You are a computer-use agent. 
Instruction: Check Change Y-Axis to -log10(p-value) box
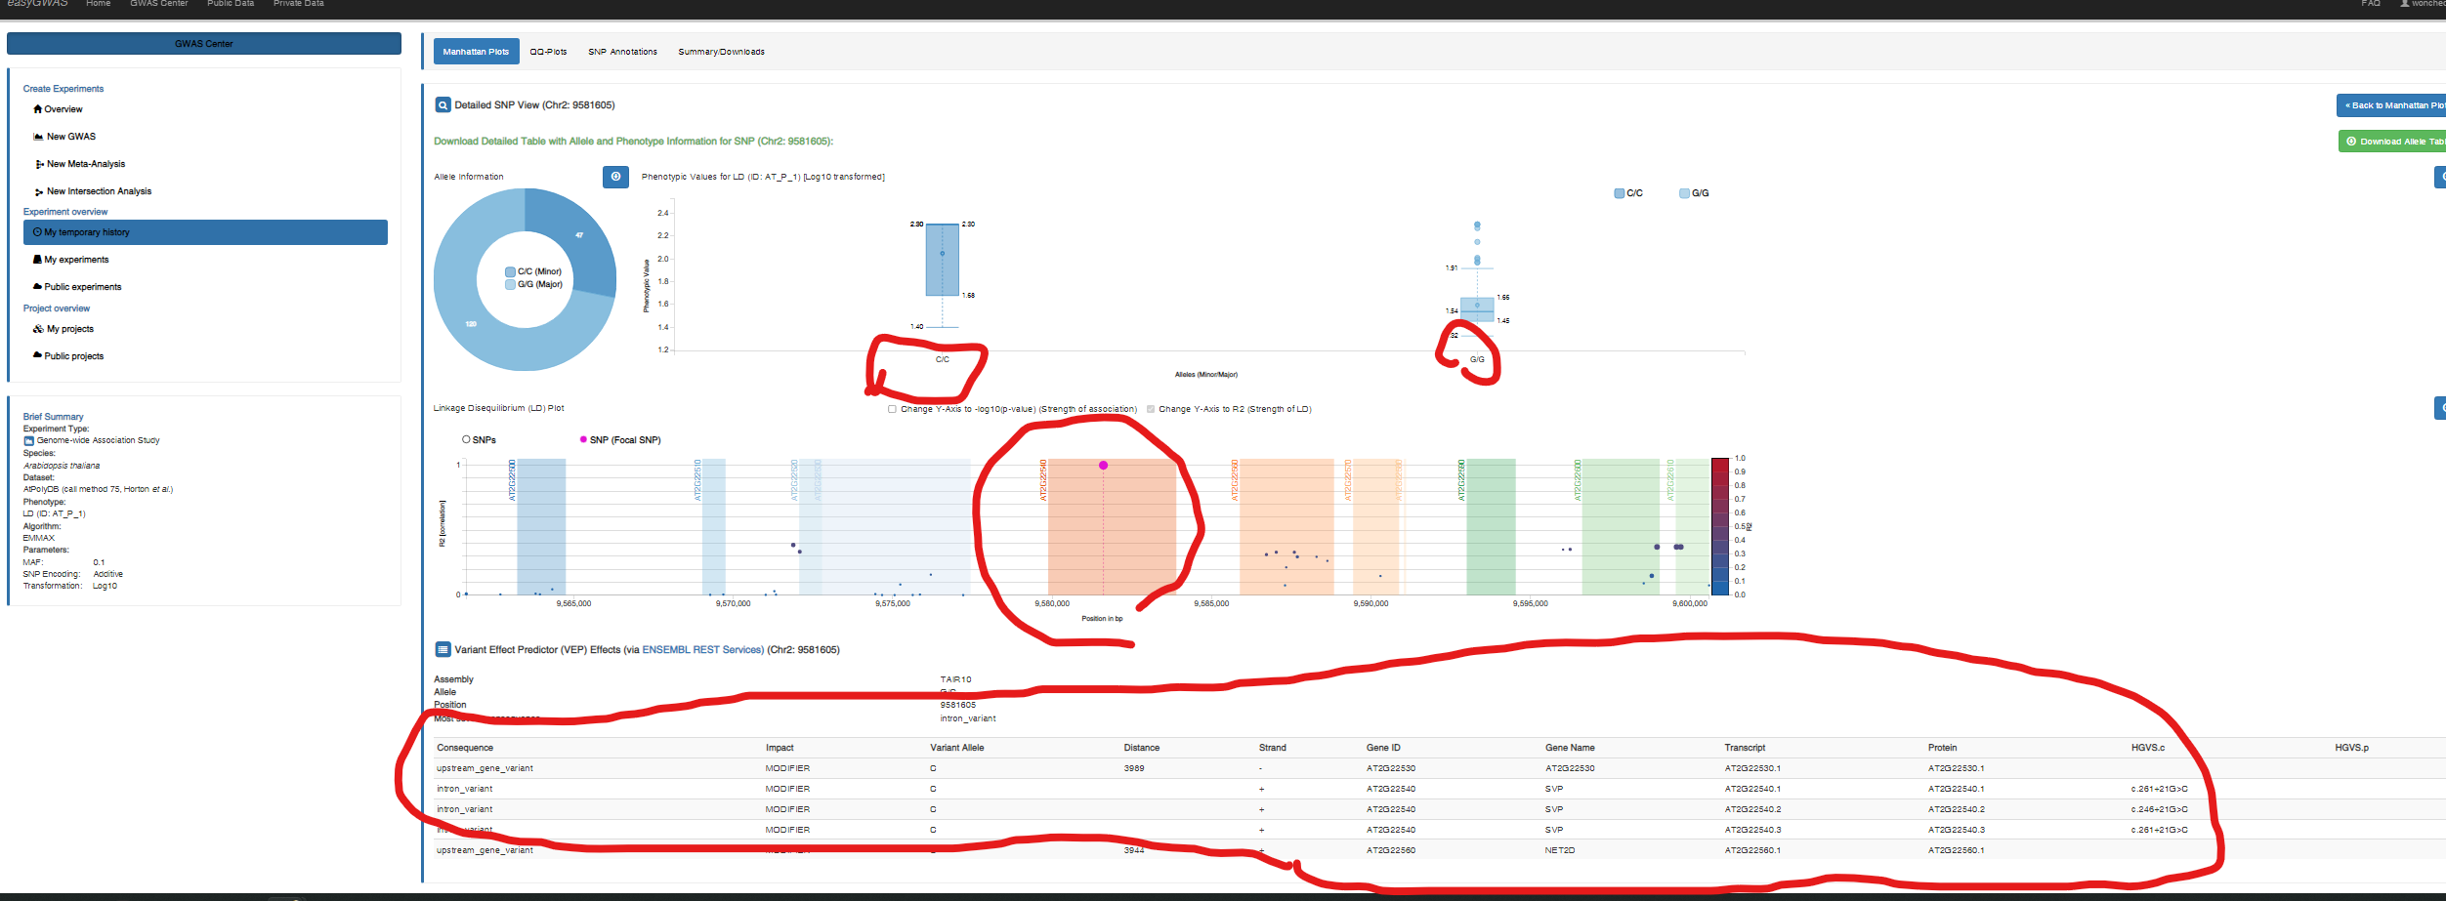click(x=892, y=409)
